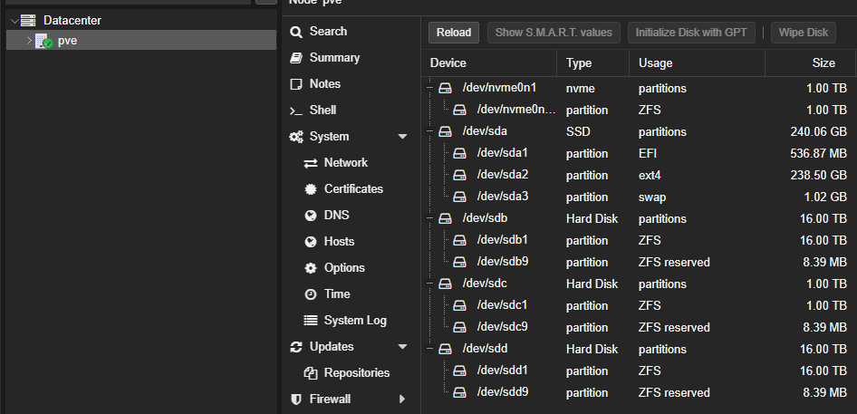Sort by the Device column header
857x414 pixels.
pyautogui.click(x=489, y=63)
